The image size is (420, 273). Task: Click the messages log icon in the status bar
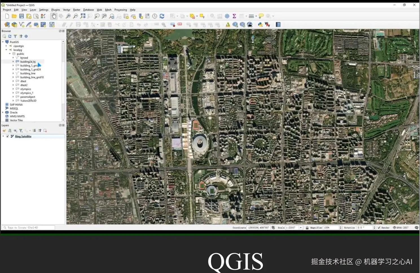pos(416,227)
